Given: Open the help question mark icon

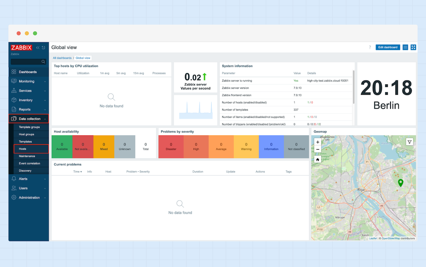Looking at the screenshot, I should (x=370, y=47).
